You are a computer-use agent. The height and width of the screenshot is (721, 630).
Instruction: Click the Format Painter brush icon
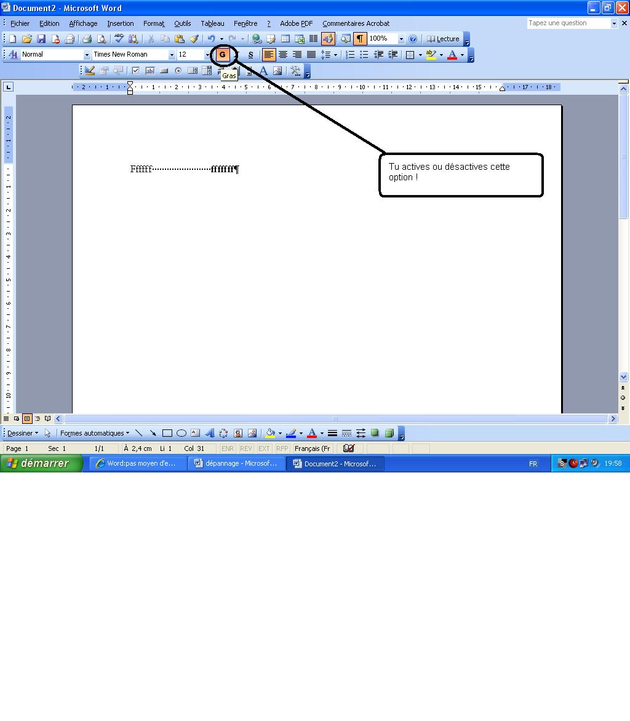click(194, 39)
